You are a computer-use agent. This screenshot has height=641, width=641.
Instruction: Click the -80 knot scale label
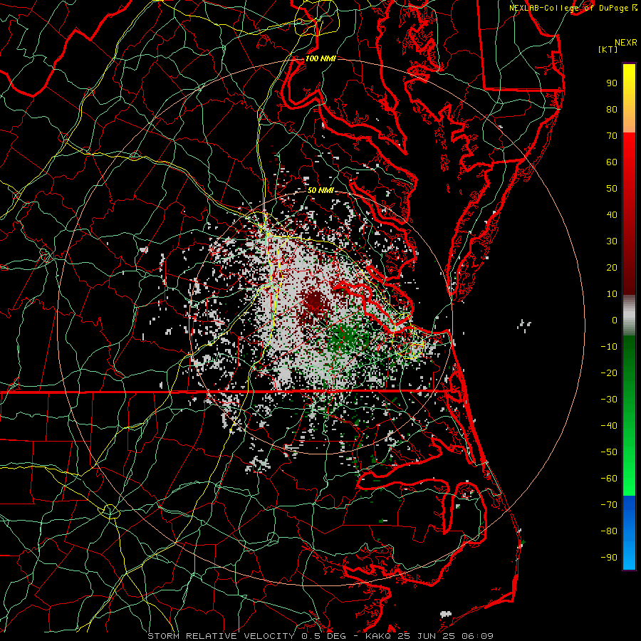[609, 531]
